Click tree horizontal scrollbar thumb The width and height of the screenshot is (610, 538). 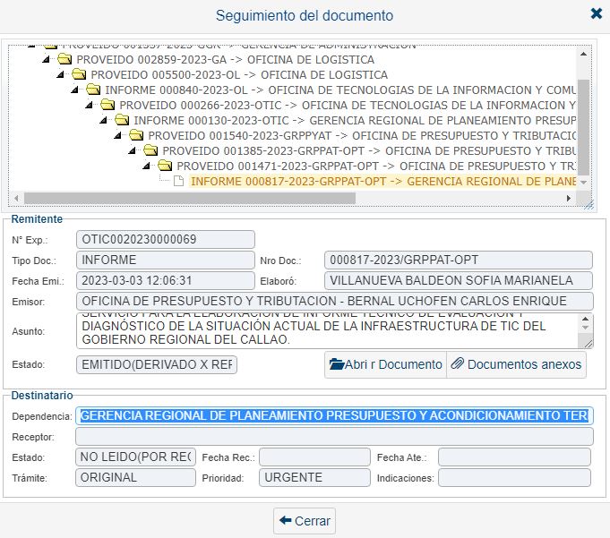[x=190, y=198]
